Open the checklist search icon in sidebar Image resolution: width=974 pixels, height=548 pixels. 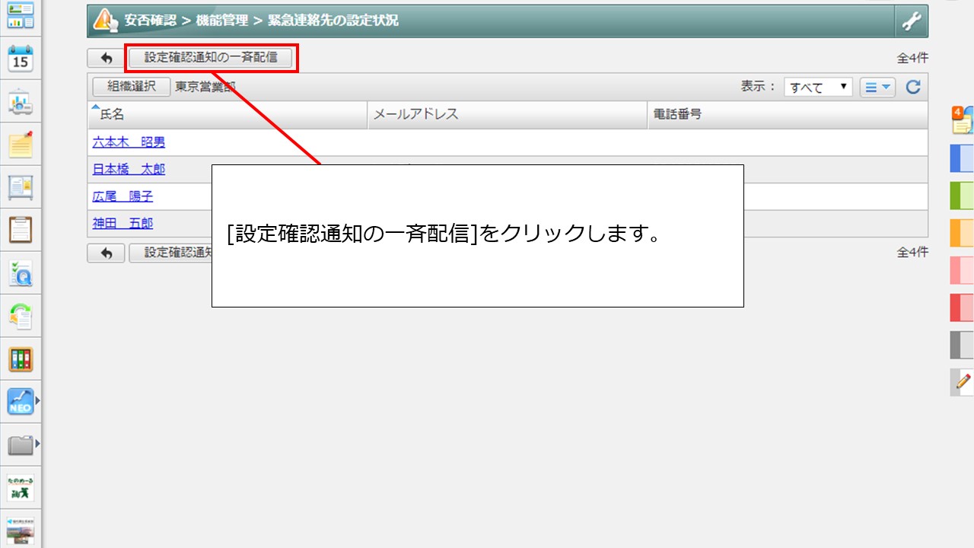[x=21, y=272]
